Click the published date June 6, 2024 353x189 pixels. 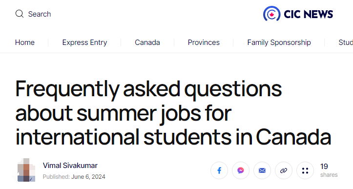pyautogui.click(x=88, y=177)
